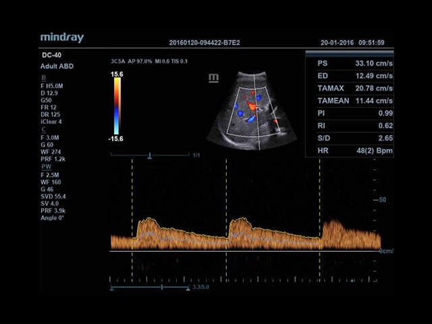Click the PW Angle 0° parameter
Screen dimensions: 432x324
55,218
